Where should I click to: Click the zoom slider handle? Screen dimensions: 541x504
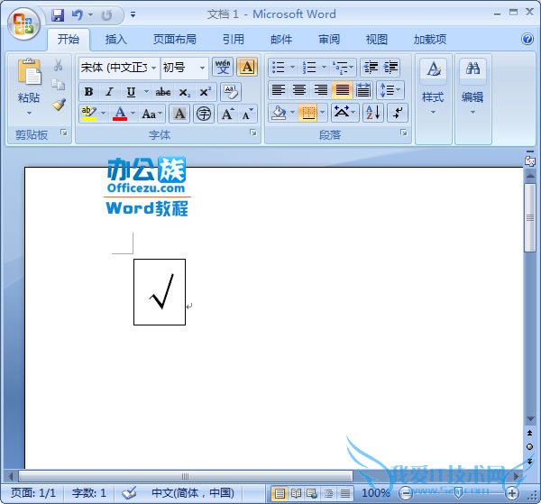[x=458, y=492]
